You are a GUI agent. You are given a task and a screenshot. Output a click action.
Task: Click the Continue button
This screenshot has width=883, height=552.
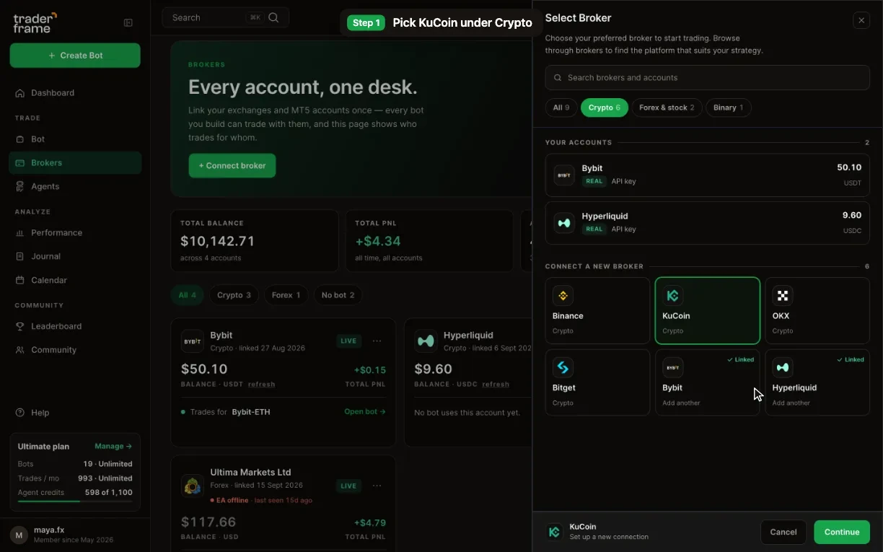coord(842,532)
